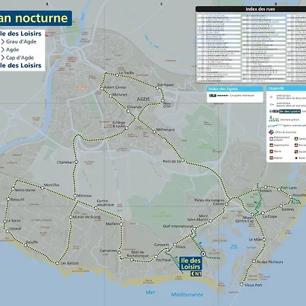Screen dimensions: 306x306
Task: Click the Ile des Loisirs map label box
Action: coord(190,264)
